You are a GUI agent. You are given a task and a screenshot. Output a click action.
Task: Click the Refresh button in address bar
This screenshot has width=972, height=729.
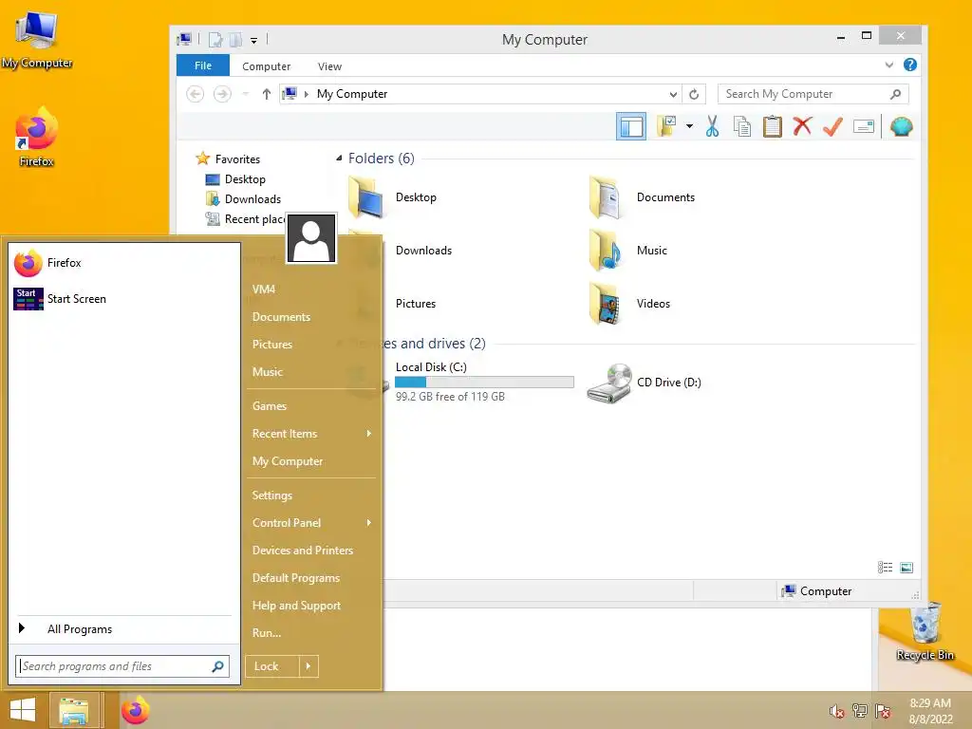[694, 94]
